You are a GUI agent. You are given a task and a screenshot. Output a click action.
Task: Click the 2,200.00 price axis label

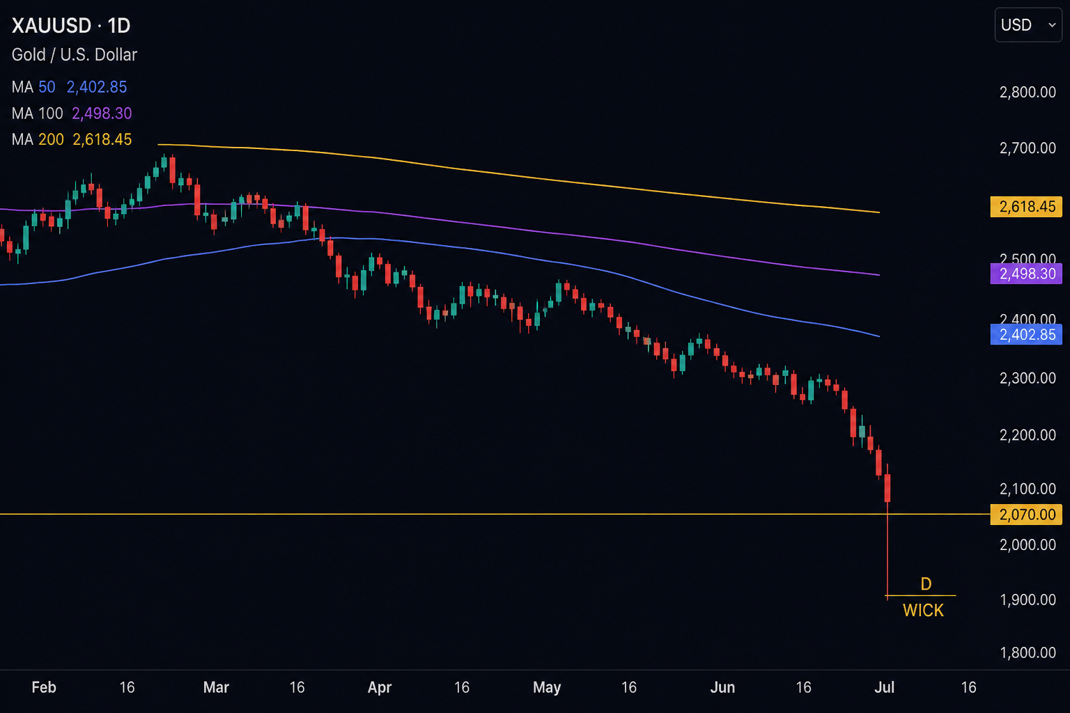[1028, 434]
